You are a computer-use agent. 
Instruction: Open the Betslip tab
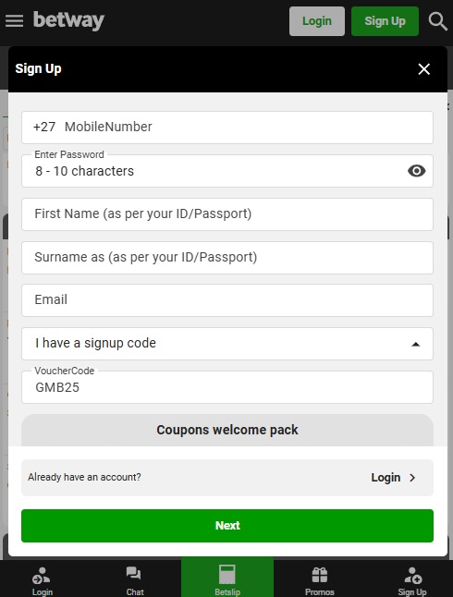pyautogui.click(x=227, y=578)
